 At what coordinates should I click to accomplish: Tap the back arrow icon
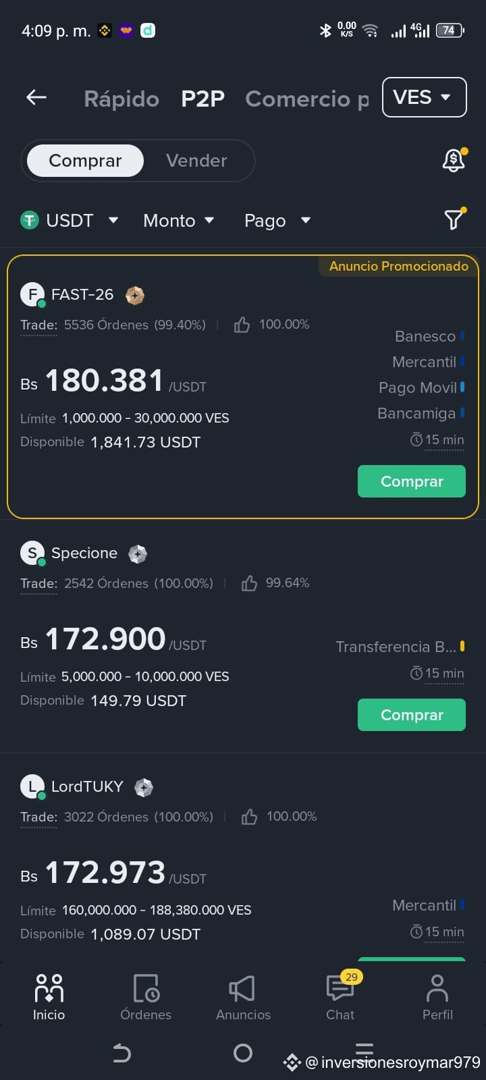(x=36, y=97)
